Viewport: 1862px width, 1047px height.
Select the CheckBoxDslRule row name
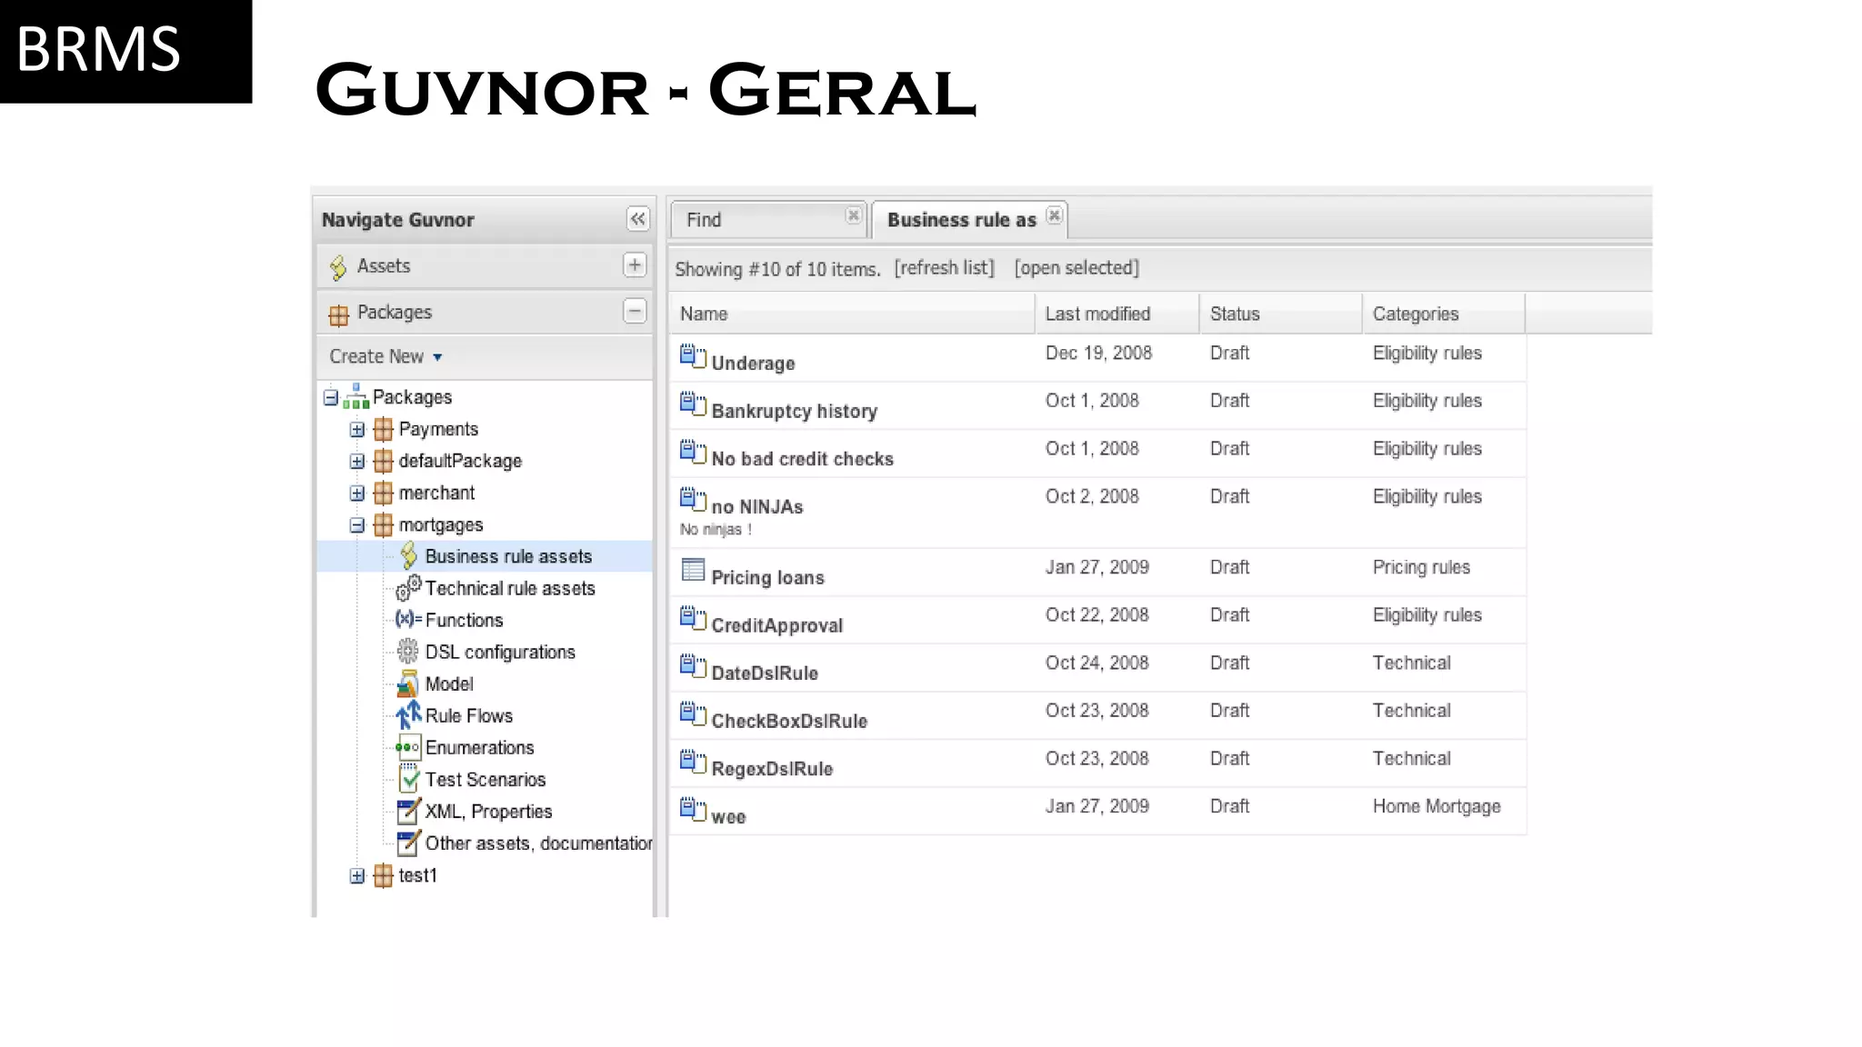(789, 722)
